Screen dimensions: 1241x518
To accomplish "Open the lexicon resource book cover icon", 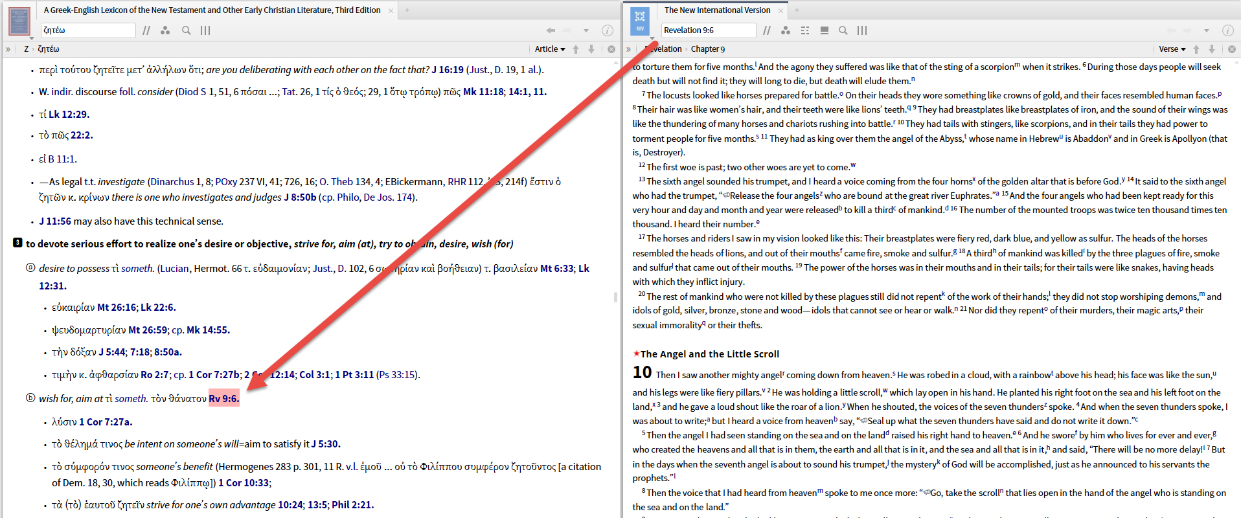I will (19, 21).
